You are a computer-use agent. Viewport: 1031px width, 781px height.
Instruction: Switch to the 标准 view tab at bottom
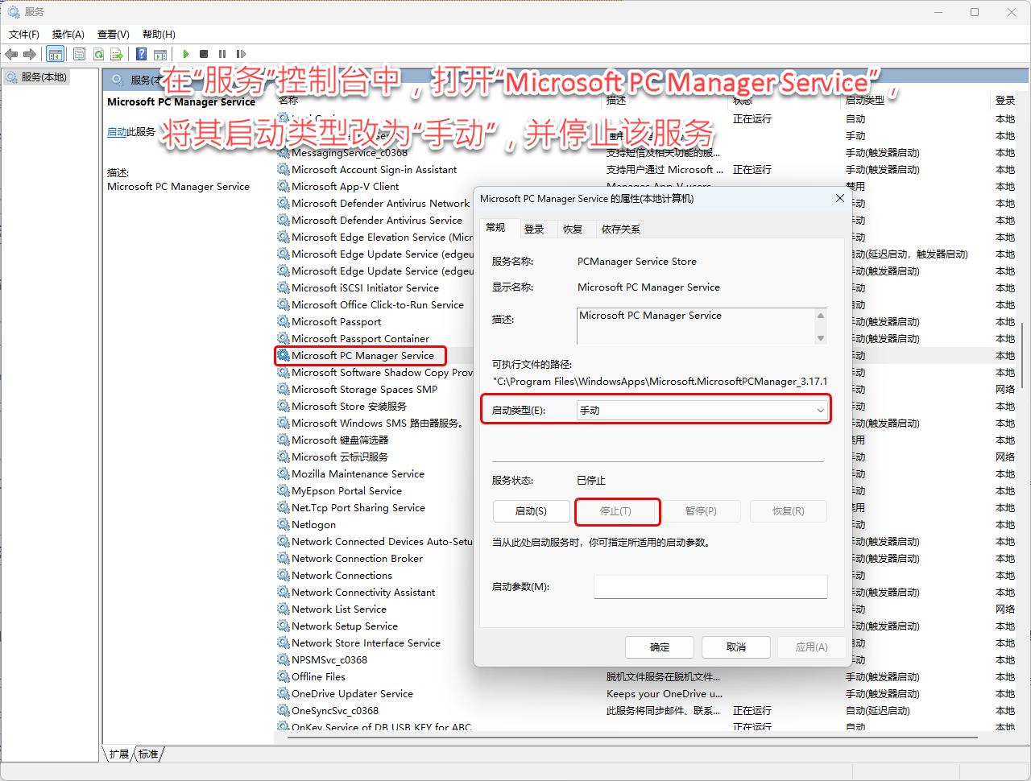(148, 754)
